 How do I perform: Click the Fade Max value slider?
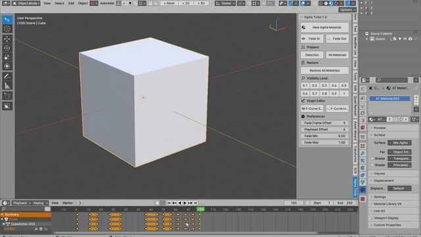coord(324,142)
